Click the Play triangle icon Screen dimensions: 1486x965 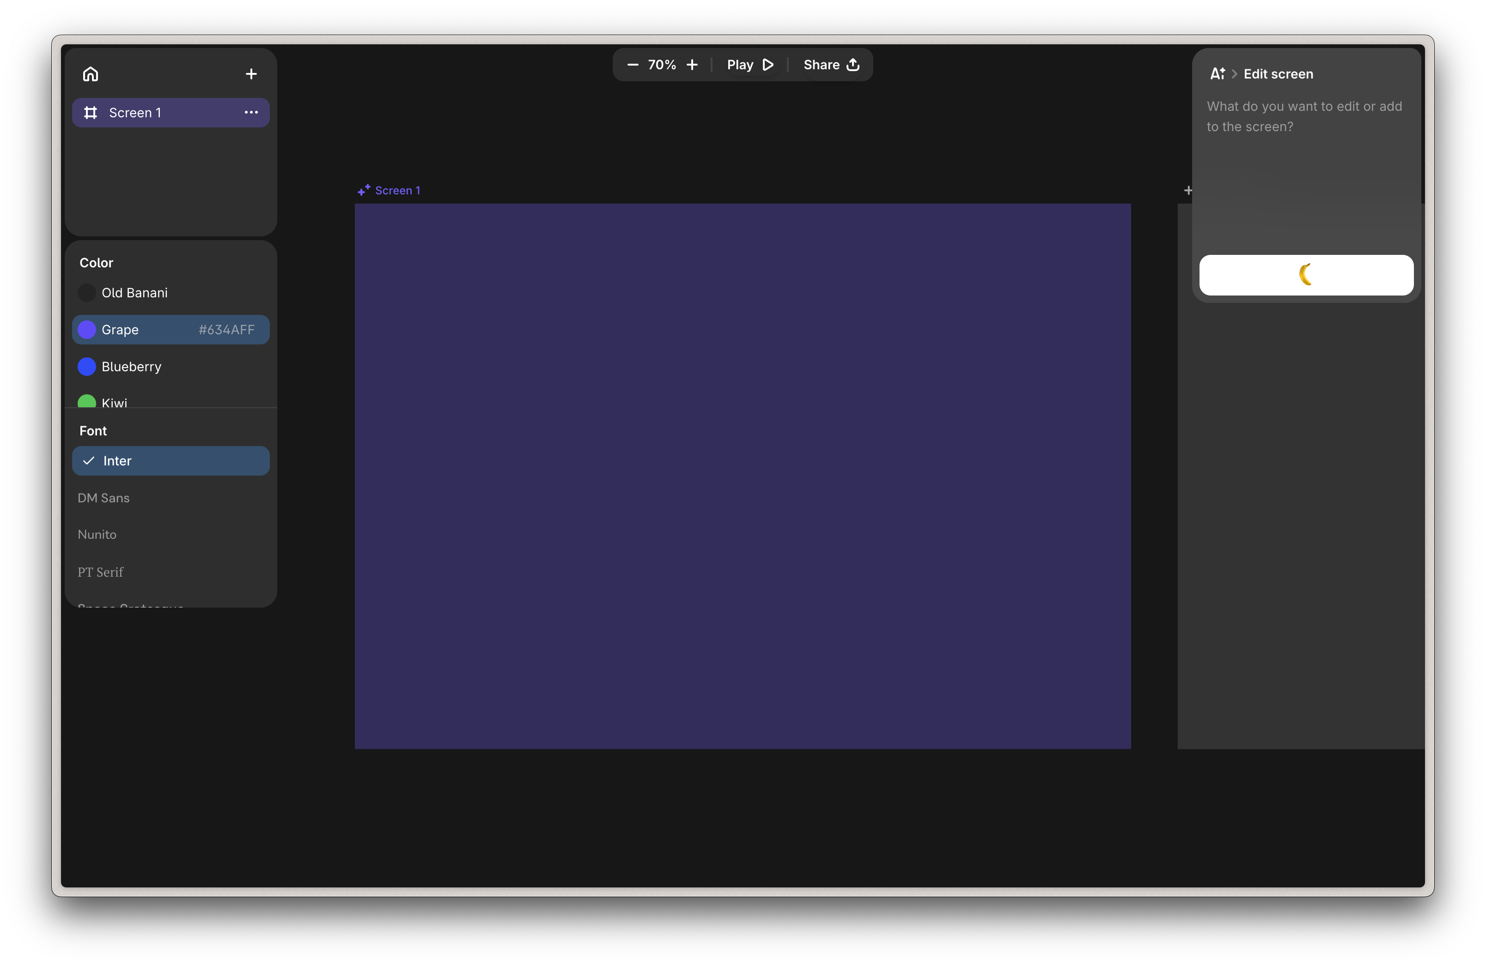[768, 65]
